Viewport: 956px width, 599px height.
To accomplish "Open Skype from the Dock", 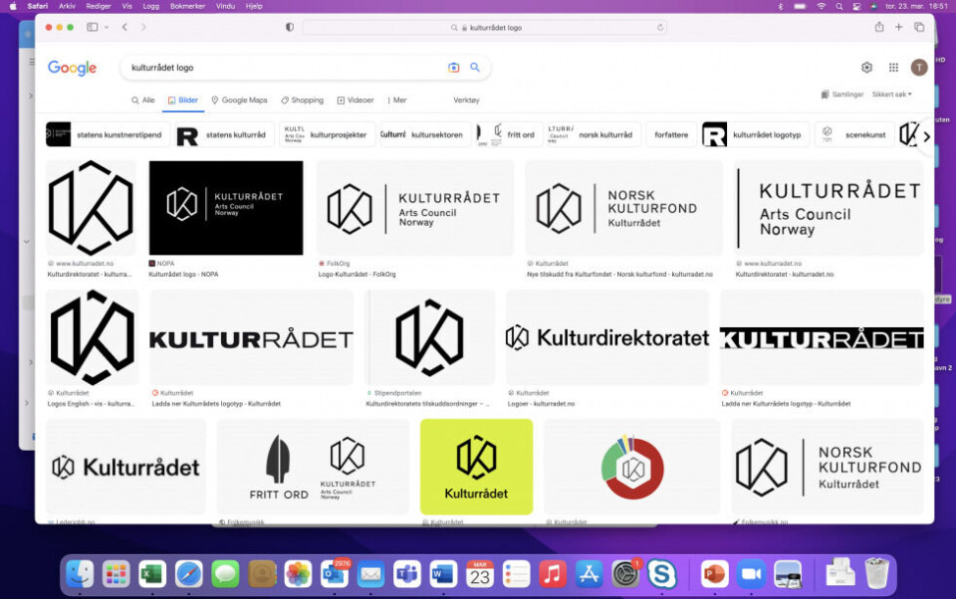I will click(x=661, y=574).
